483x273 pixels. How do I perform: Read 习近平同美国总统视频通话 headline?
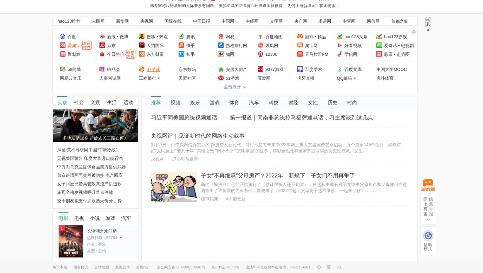184,118
